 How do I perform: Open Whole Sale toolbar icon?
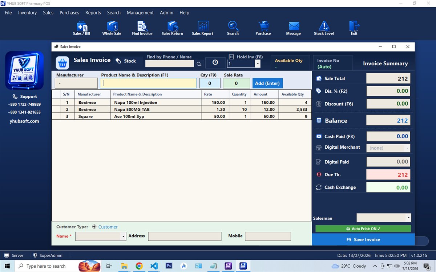[x=112, y=28]
